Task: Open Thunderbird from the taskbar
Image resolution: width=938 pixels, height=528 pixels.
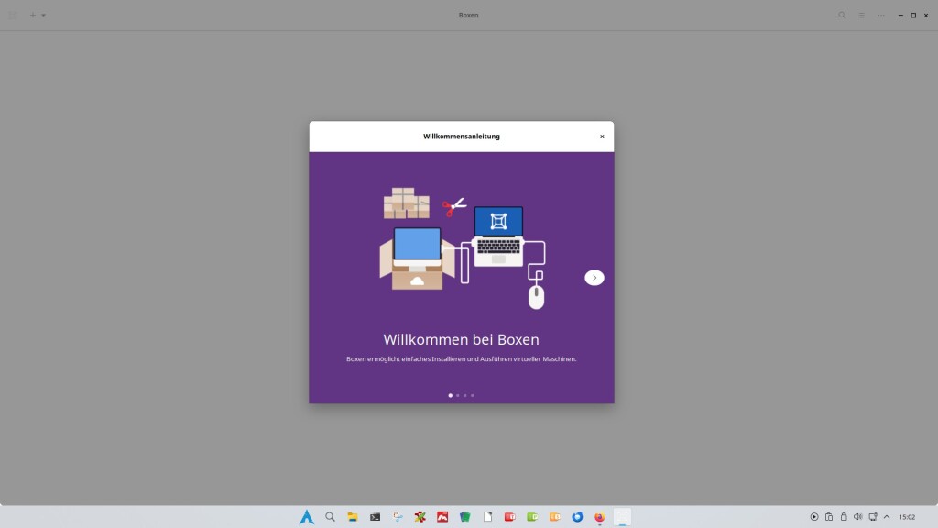Action: tap(577, 517)
